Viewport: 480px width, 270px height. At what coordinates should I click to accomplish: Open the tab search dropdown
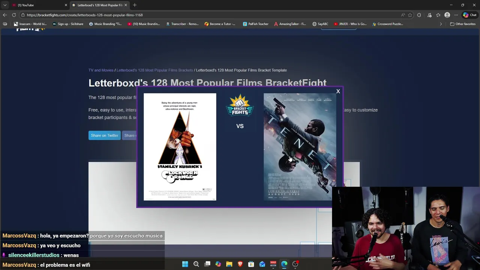click(x=4, y=5)
